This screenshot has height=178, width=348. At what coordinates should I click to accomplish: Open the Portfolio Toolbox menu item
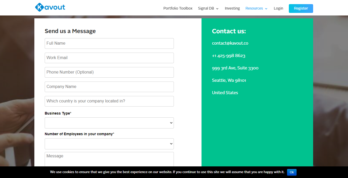coord(178,8)
